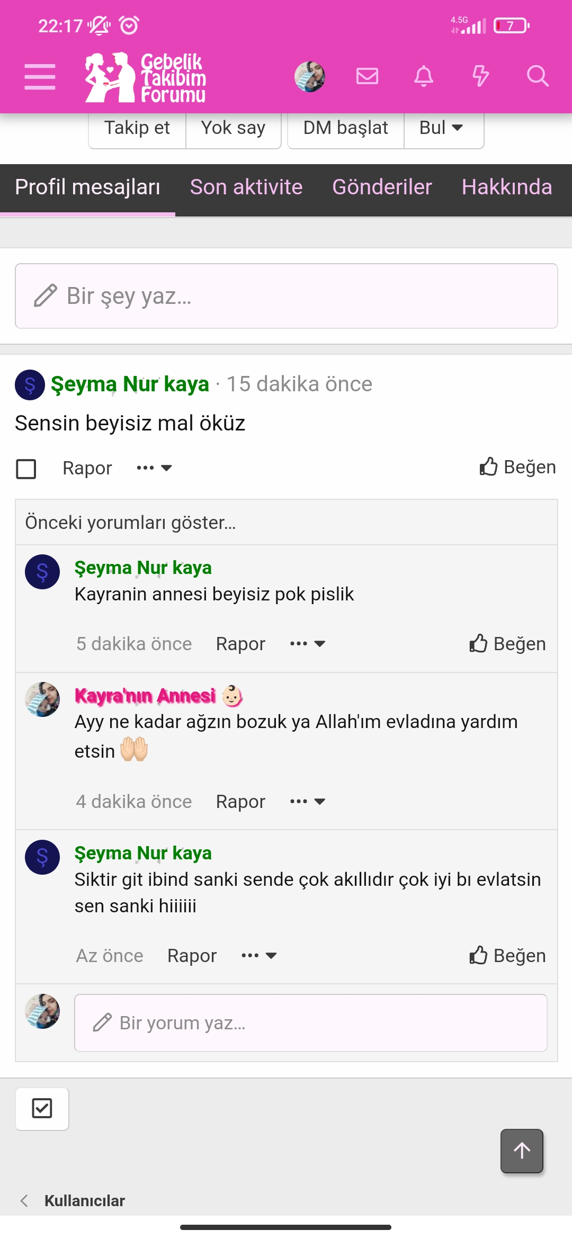Viewport: 572px width, 1239px height.
Task: Like the 'Sensin beyisiz mal öküz' message
Action: pos(517,467)
